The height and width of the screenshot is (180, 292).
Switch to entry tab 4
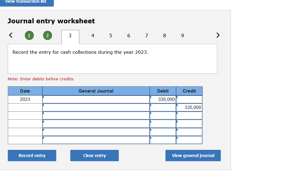point(93,36)
